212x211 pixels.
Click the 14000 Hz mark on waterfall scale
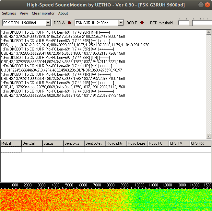coord(194,185)
